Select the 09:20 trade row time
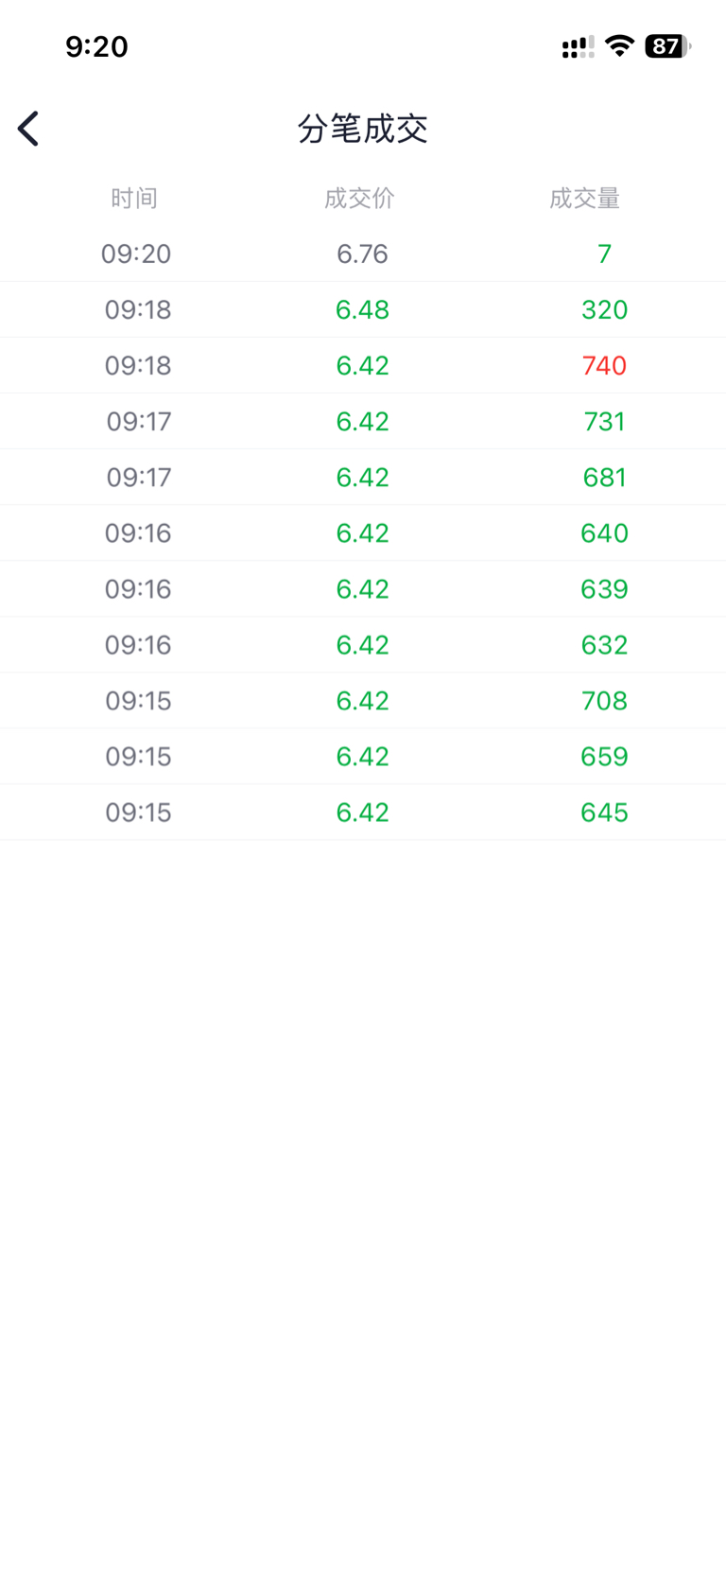The height and width of the screenshot is (1573, 726). click(136, 253)
